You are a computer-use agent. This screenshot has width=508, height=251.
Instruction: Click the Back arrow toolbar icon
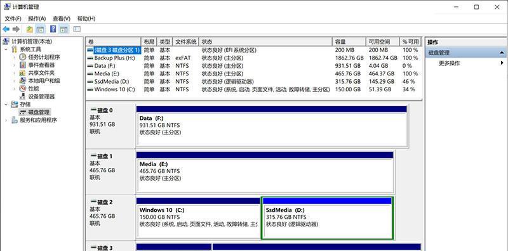coord(6,29)
